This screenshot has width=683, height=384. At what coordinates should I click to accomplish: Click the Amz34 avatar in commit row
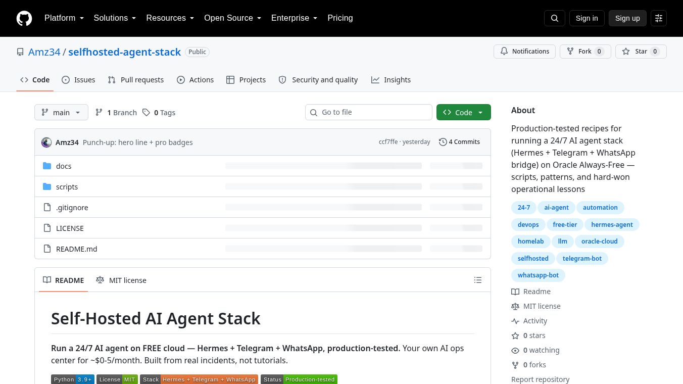46,142
